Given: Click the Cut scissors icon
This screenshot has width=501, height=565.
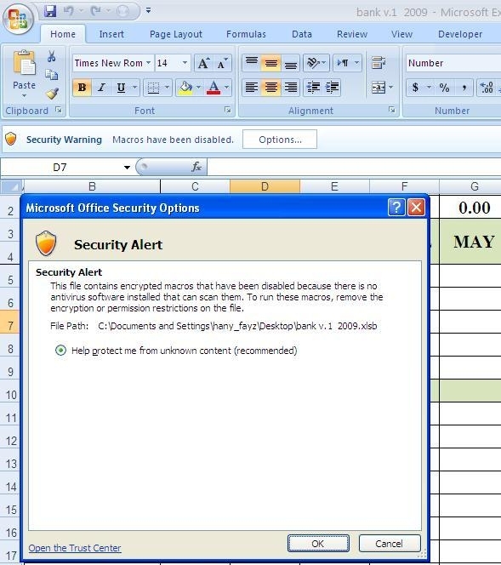Looking at the screenshot, I should [x=52, y=56].
